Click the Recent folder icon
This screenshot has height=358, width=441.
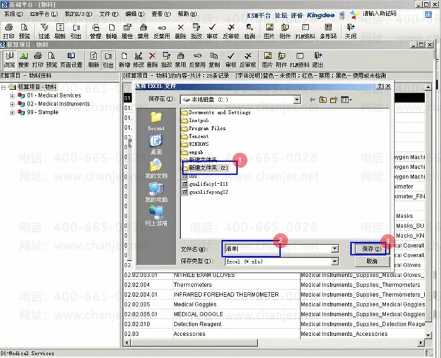156,119
